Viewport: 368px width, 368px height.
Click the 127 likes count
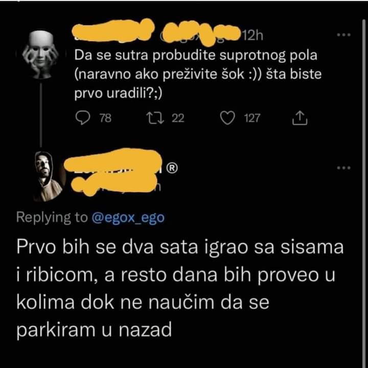[252, 118]
